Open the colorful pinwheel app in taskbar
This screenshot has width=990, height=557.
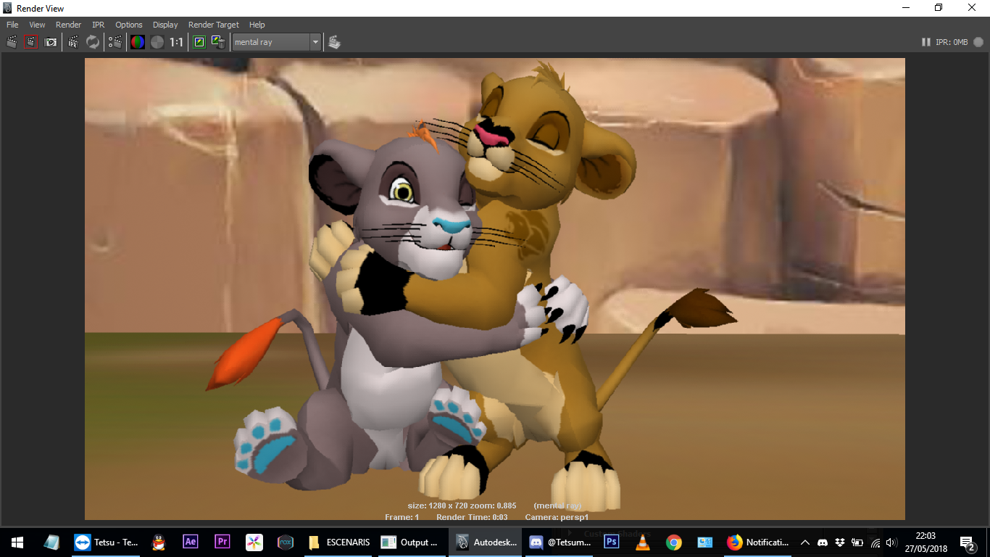point(254,542)
